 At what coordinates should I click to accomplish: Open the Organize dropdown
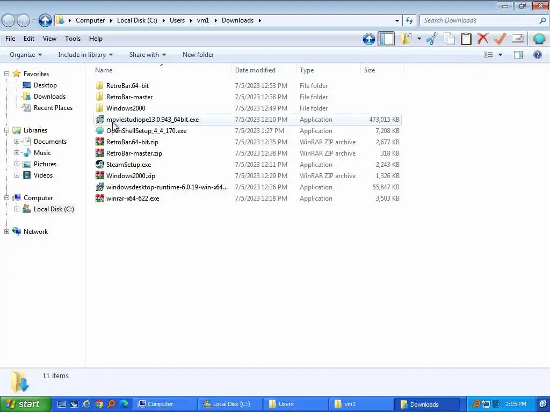26,55
